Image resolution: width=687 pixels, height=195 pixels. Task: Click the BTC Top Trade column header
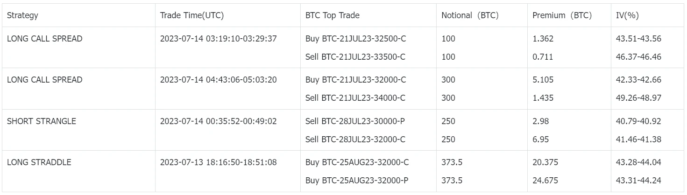332,15
